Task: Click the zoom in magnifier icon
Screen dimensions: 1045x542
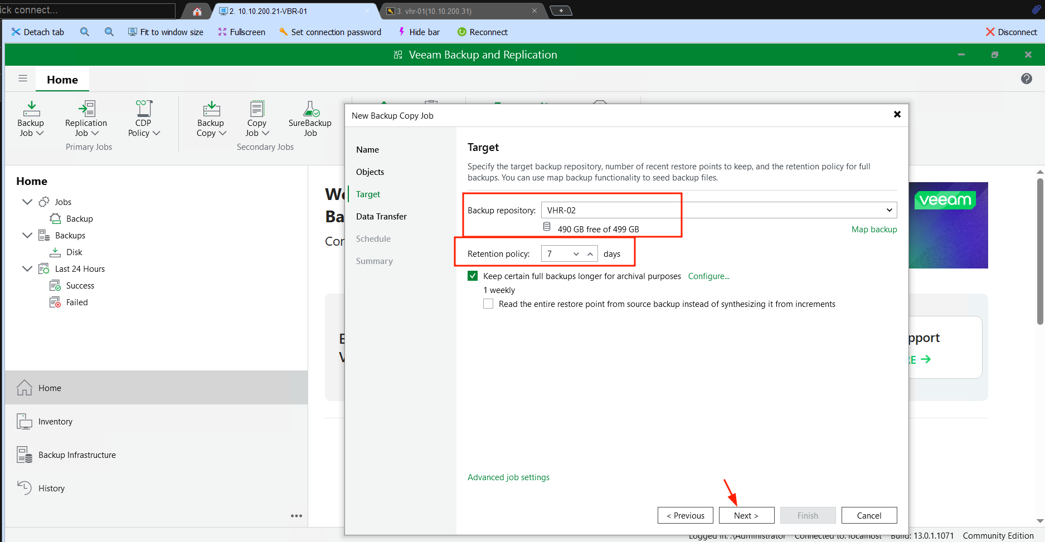Action: point(85,32)
